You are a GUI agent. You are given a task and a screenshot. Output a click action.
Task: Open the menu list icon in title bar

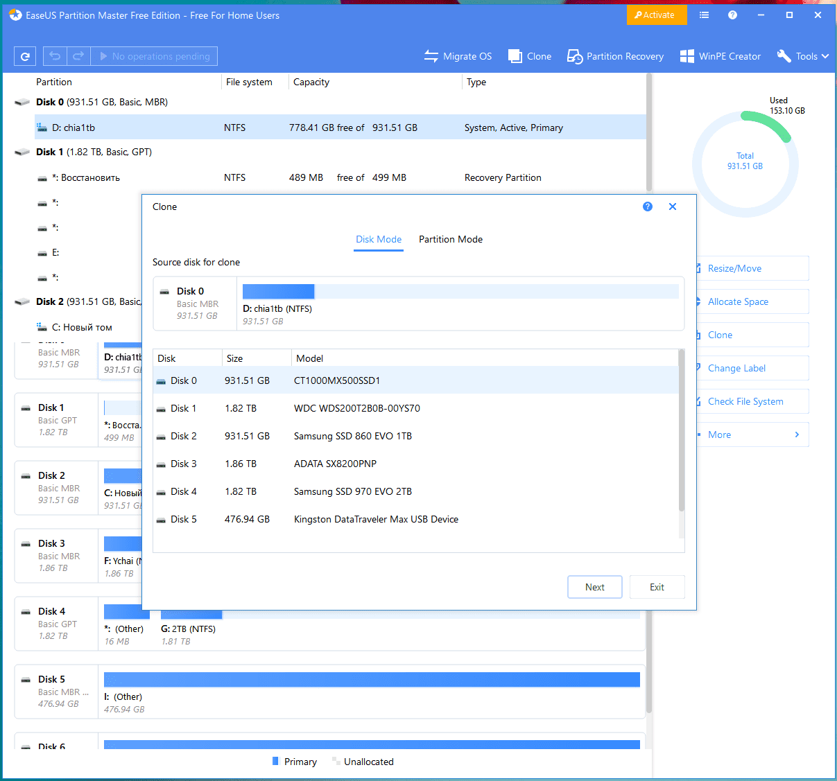click(x=704, y=15)
